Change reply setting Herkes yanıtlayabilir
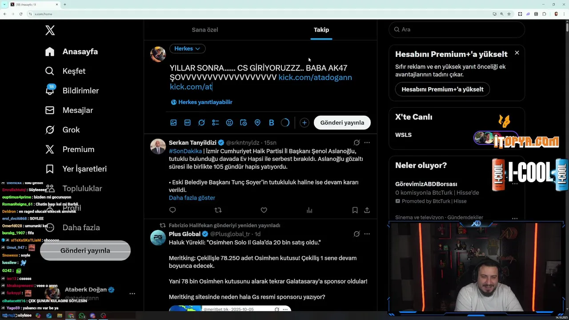The height and width of the screenshot is (320, 569). coord(201,102)
